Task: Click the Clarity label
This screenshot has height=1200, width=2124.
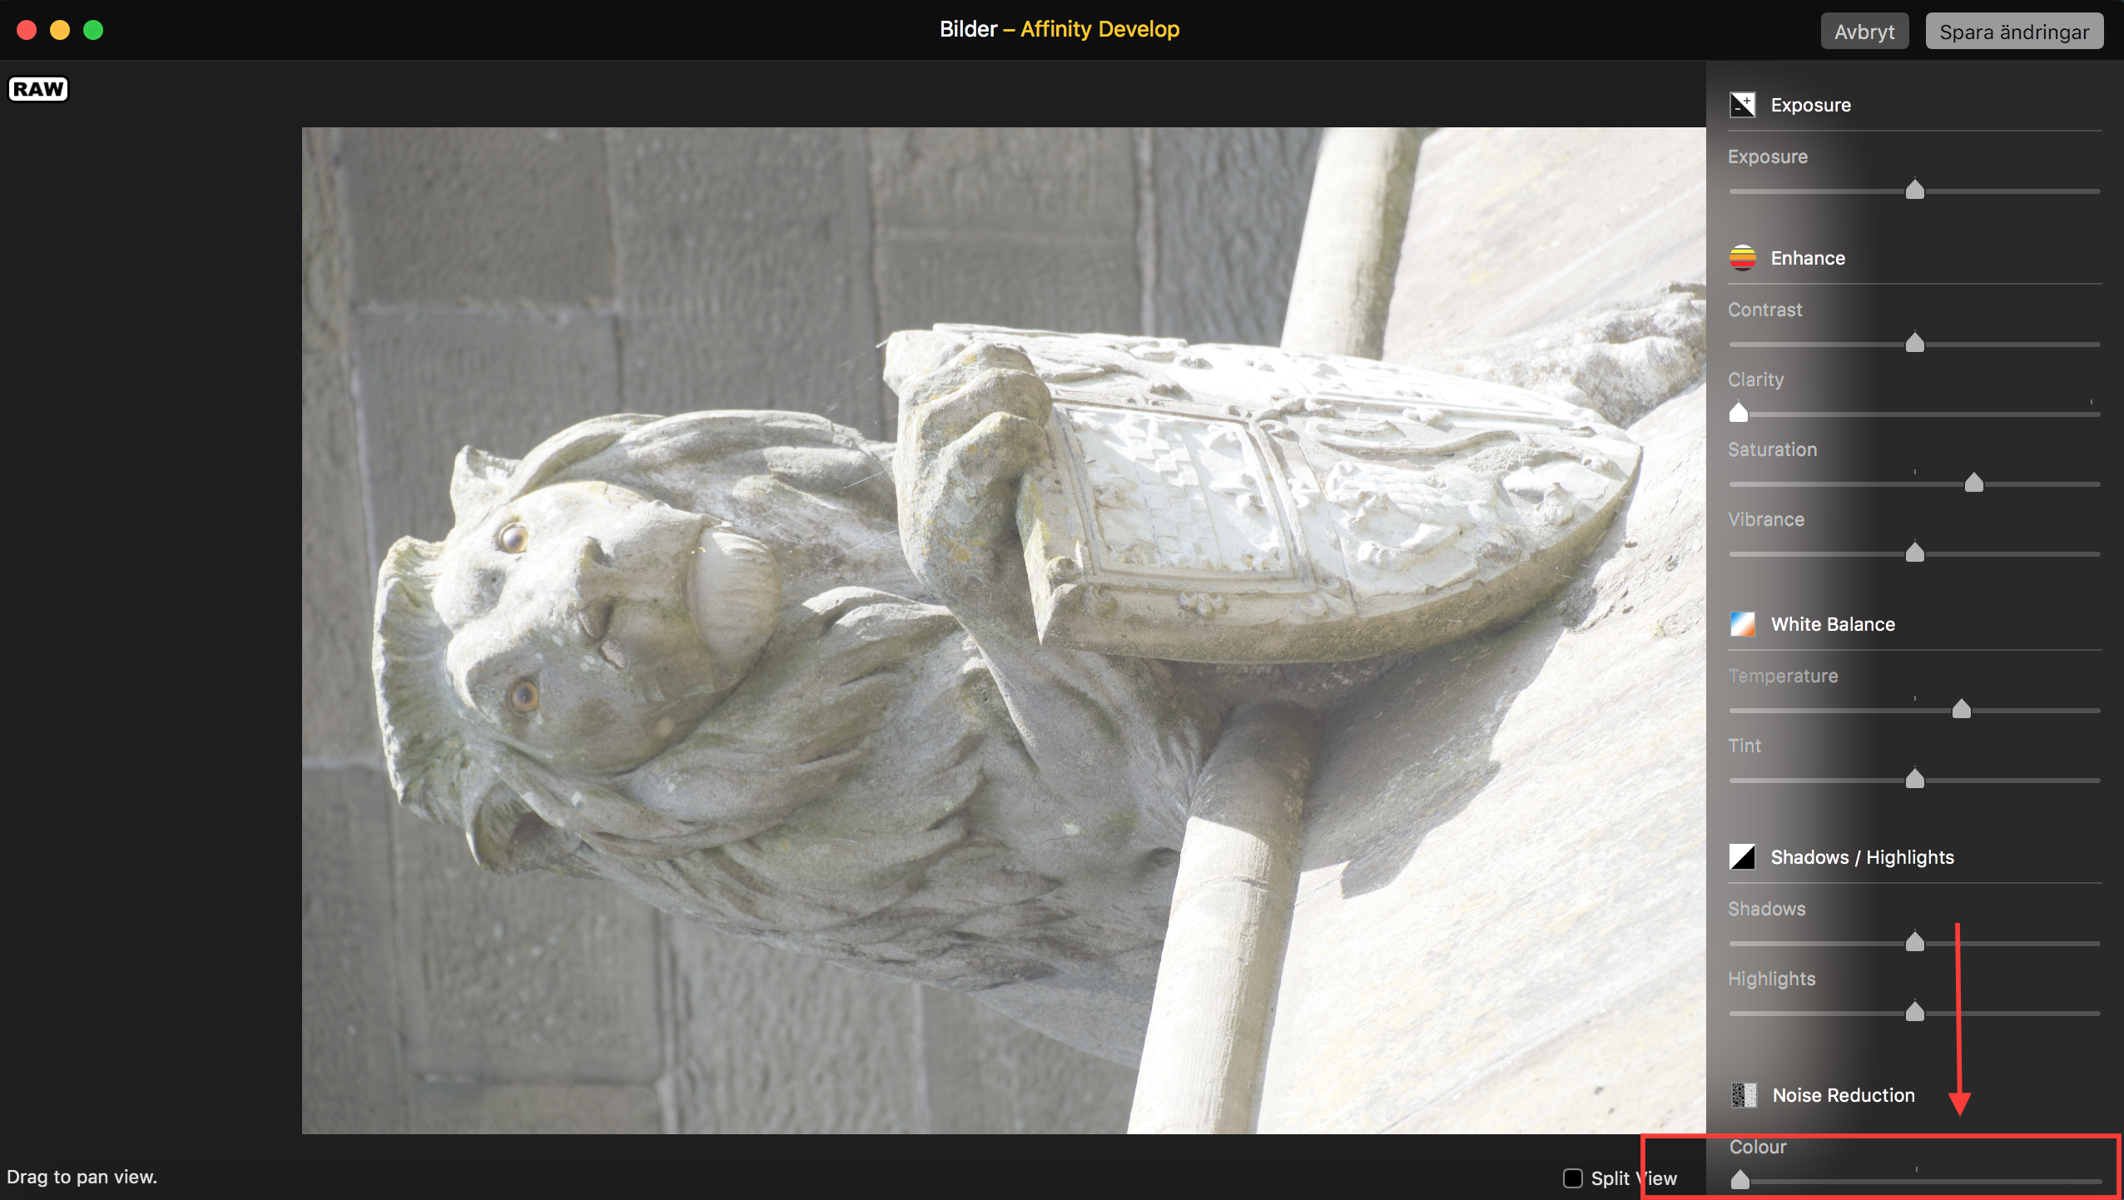Action: coord(1755,379)
